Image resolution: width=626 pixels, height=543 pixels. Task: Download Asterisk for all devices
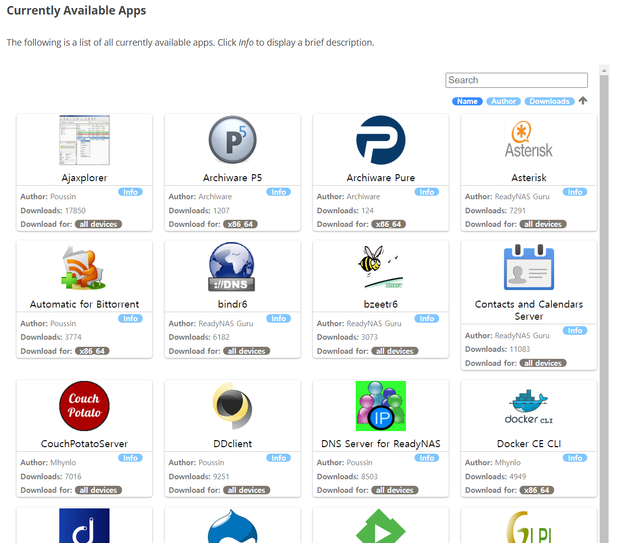(x=543, y=224)
